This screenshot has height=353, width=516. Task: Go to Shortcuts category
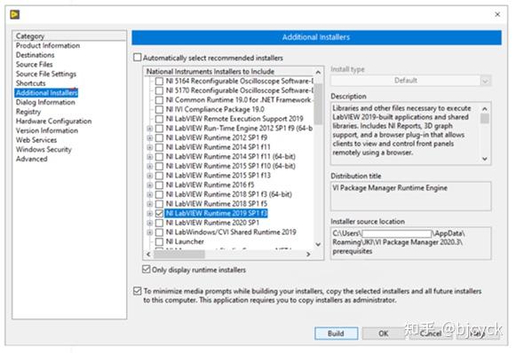[30, 83]
